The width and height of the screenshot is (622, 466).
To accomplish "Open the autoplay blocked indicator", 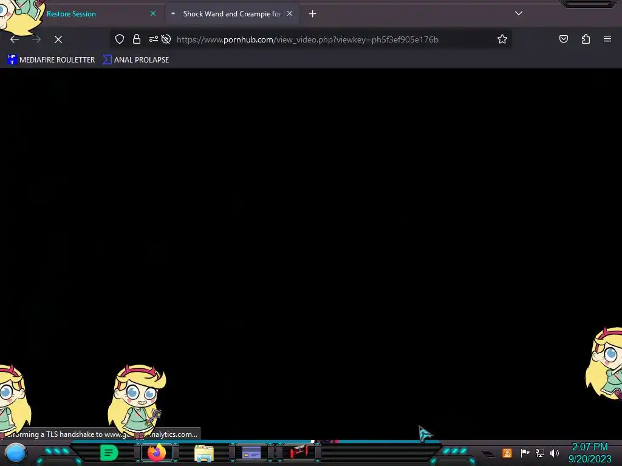I will point(166,39).
